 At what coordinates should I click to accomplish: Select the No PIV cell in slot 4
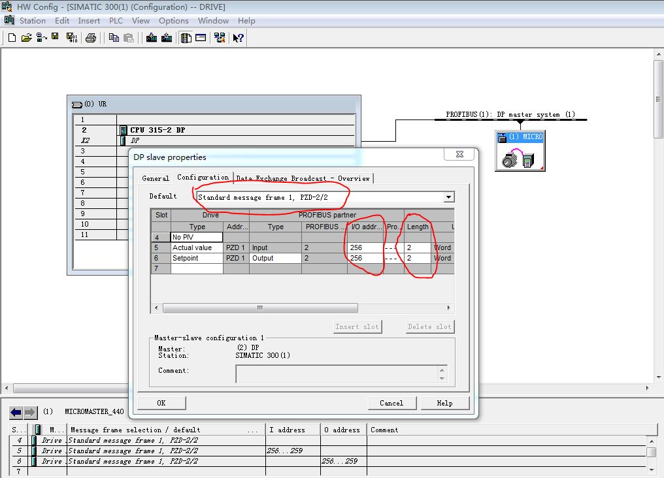pos(197,237)
